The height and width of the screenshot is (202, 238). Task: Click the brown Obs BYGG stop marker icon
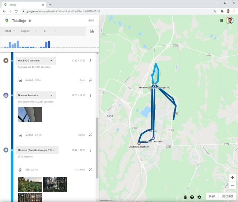pyautogui.click(x=6, y=61)
